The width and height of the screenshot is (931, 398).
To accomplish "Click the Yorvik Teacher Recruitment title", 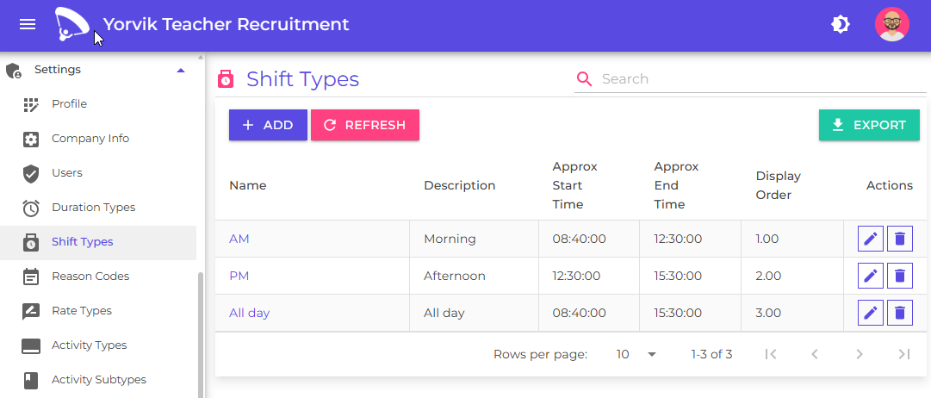I will pyautogui.click(x=227, y=24).
